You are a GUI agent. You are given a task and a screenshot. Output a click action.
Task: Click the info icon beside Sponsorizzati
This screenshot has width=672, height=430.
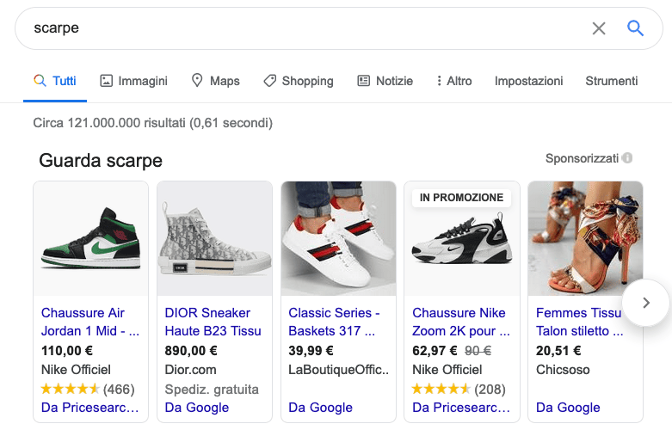coord(627,158)
